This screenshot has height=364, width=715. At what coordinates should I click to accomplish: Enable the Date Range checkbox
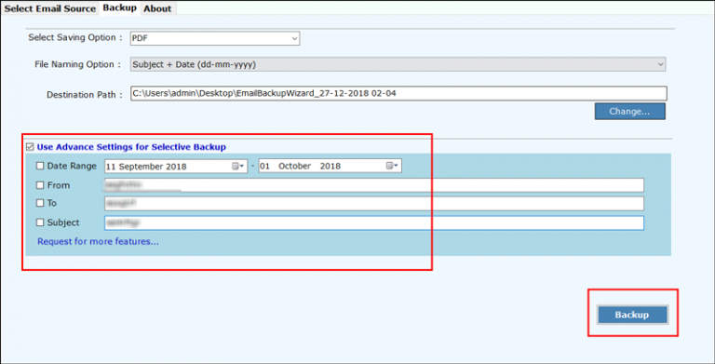[40, 166]
